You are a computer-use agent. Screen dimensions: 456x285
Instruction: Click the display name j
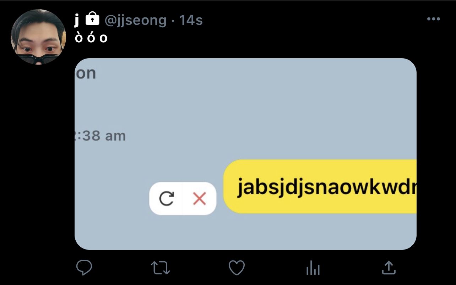coord(77,20)
